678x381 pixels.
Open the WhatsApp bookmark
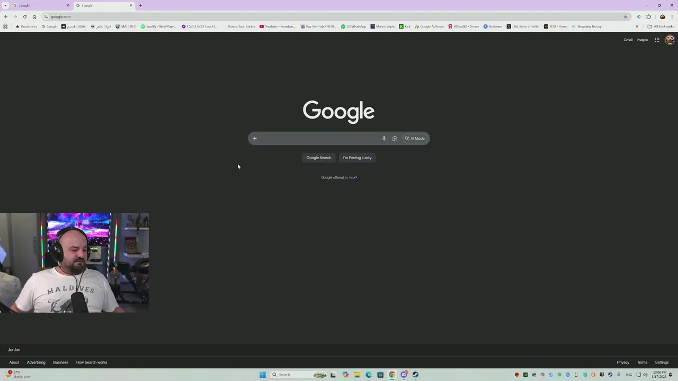(354, 26)
